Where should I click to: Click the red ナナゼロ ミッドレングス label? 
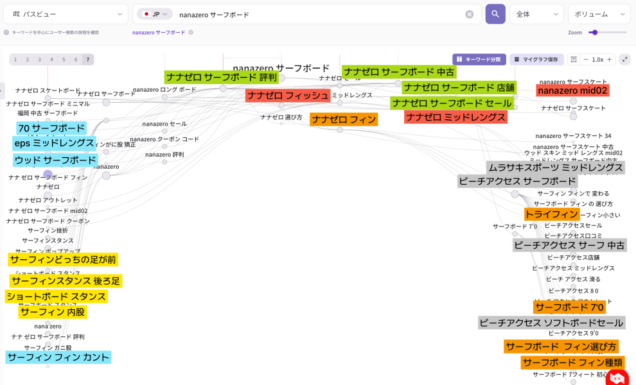pos(456,117)
